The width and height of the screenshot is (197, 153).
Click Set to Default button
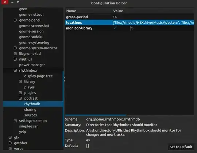click(x=181, y=147)
